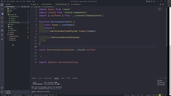Add a new terminal with plus icon

point(160,78)
